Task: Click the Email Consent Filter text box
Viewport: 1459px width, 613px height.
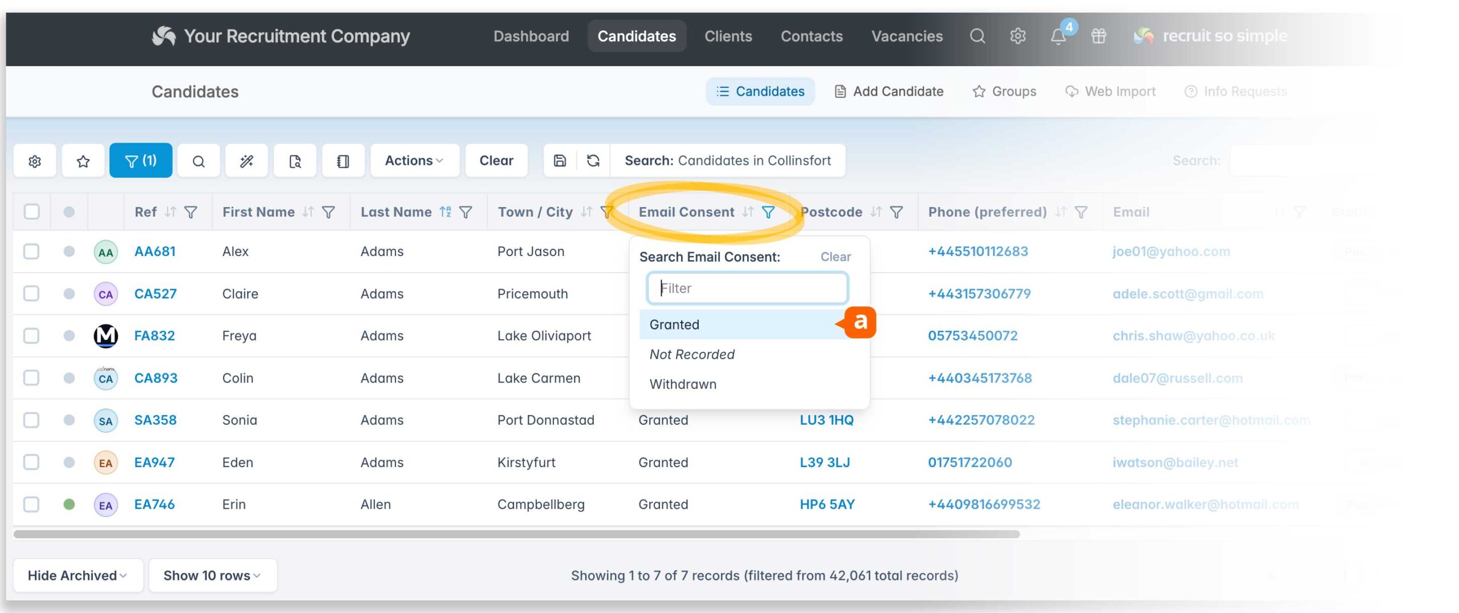Action: pos(747,288)
